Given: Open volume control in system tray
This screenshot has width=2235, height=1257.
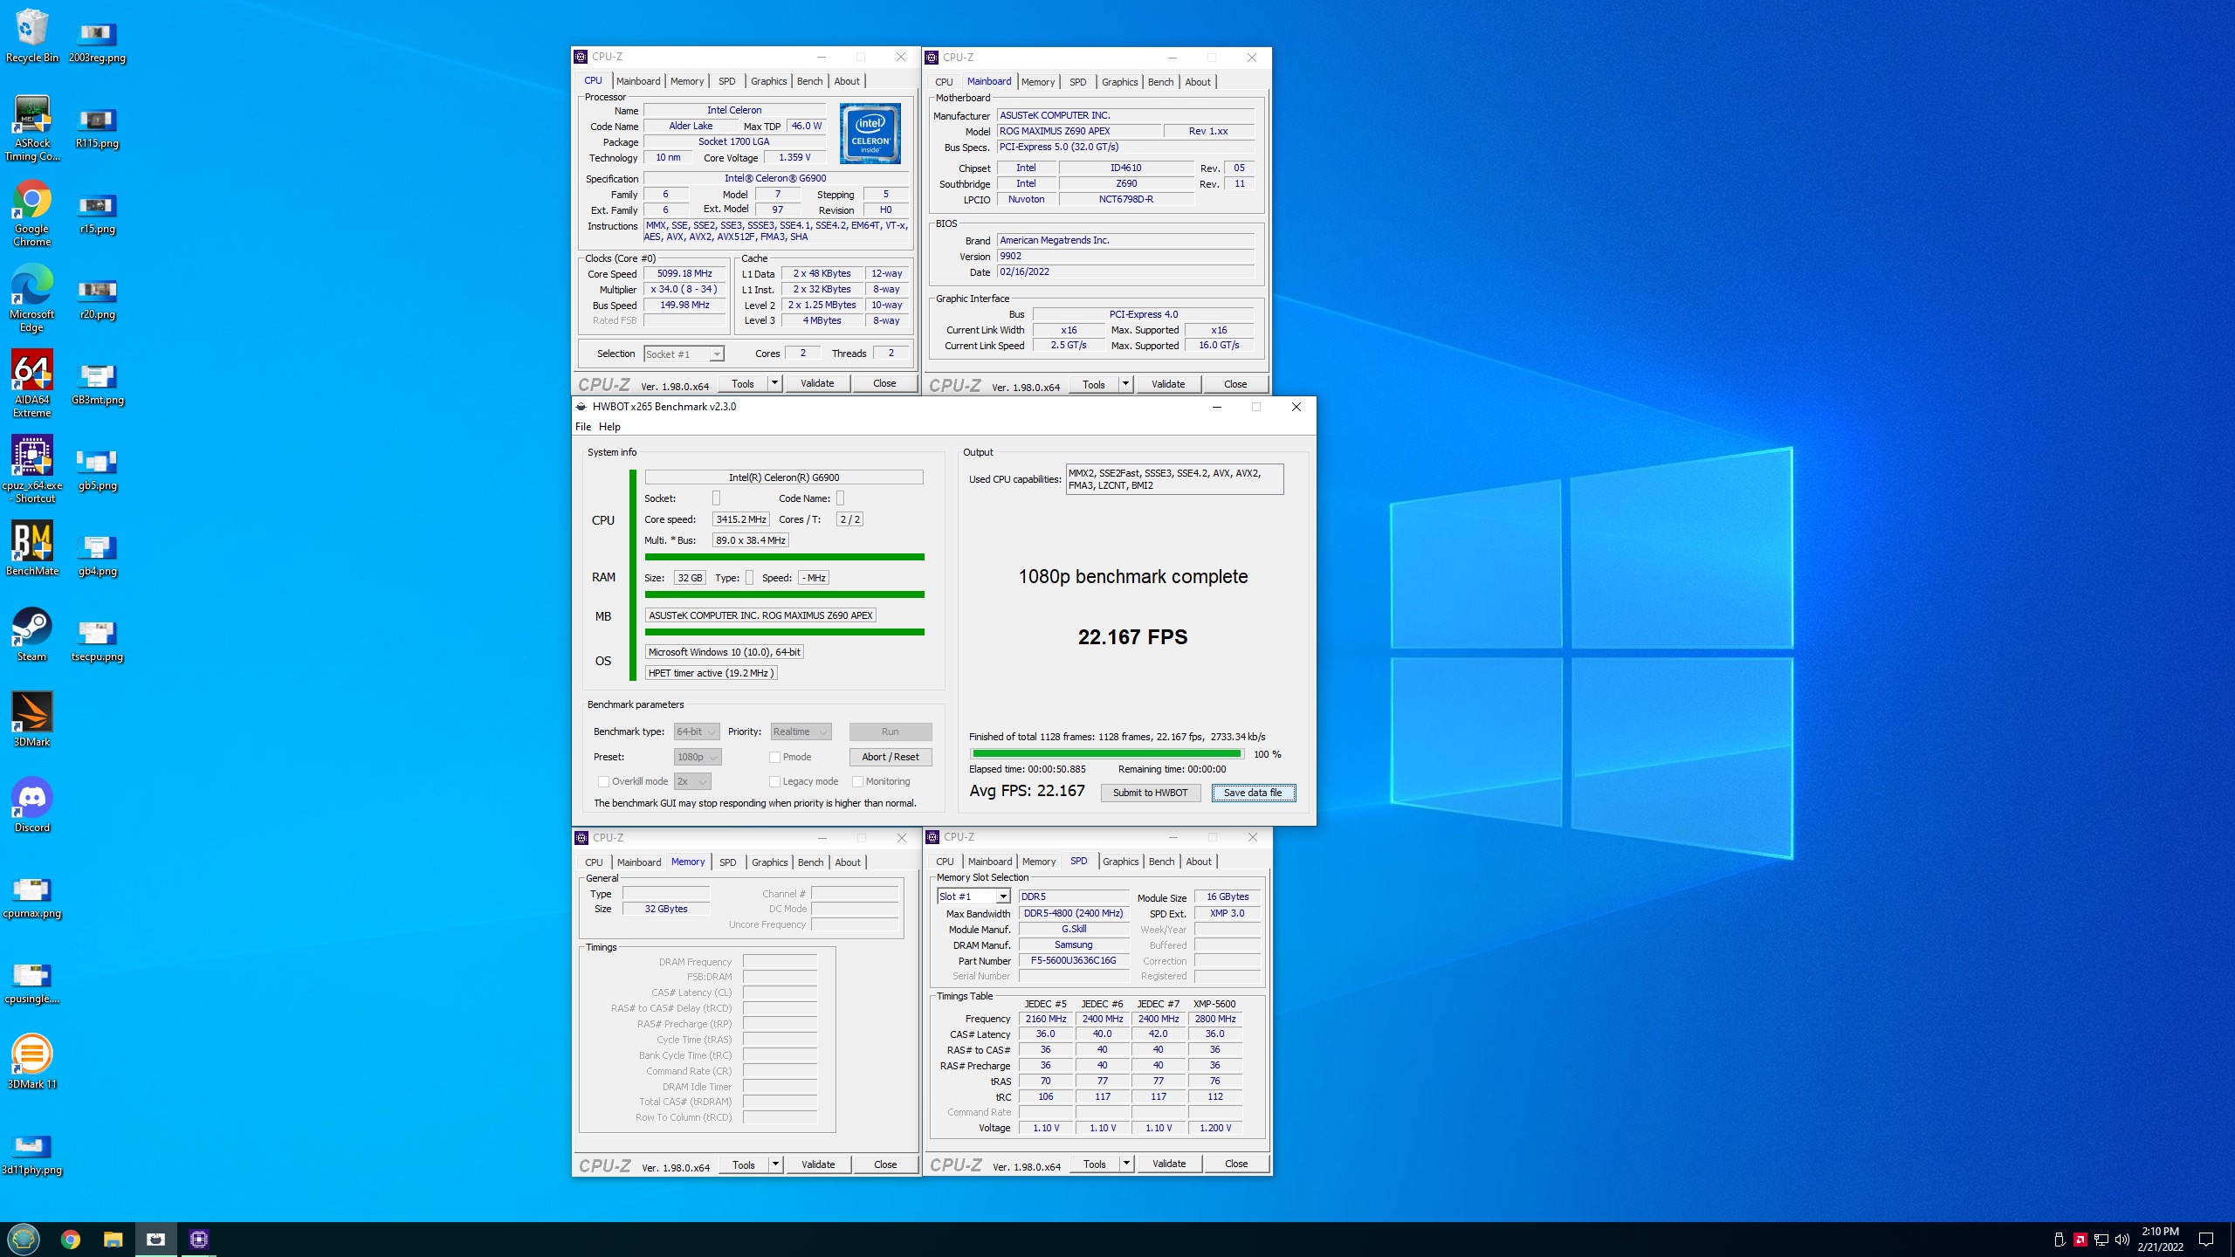Looking at the screenshot, I should [2122, 1240].
